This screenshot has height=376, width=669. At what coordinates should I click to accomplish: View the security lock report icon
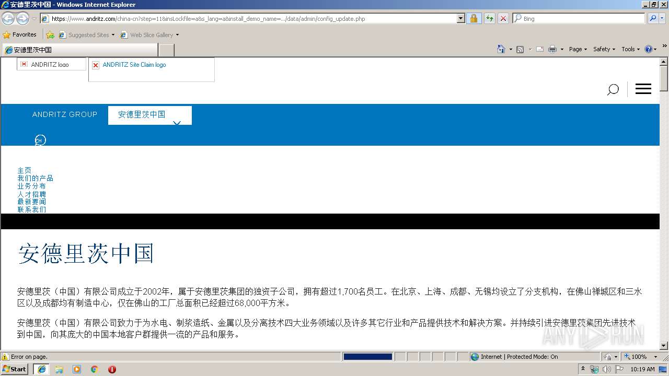474,18
